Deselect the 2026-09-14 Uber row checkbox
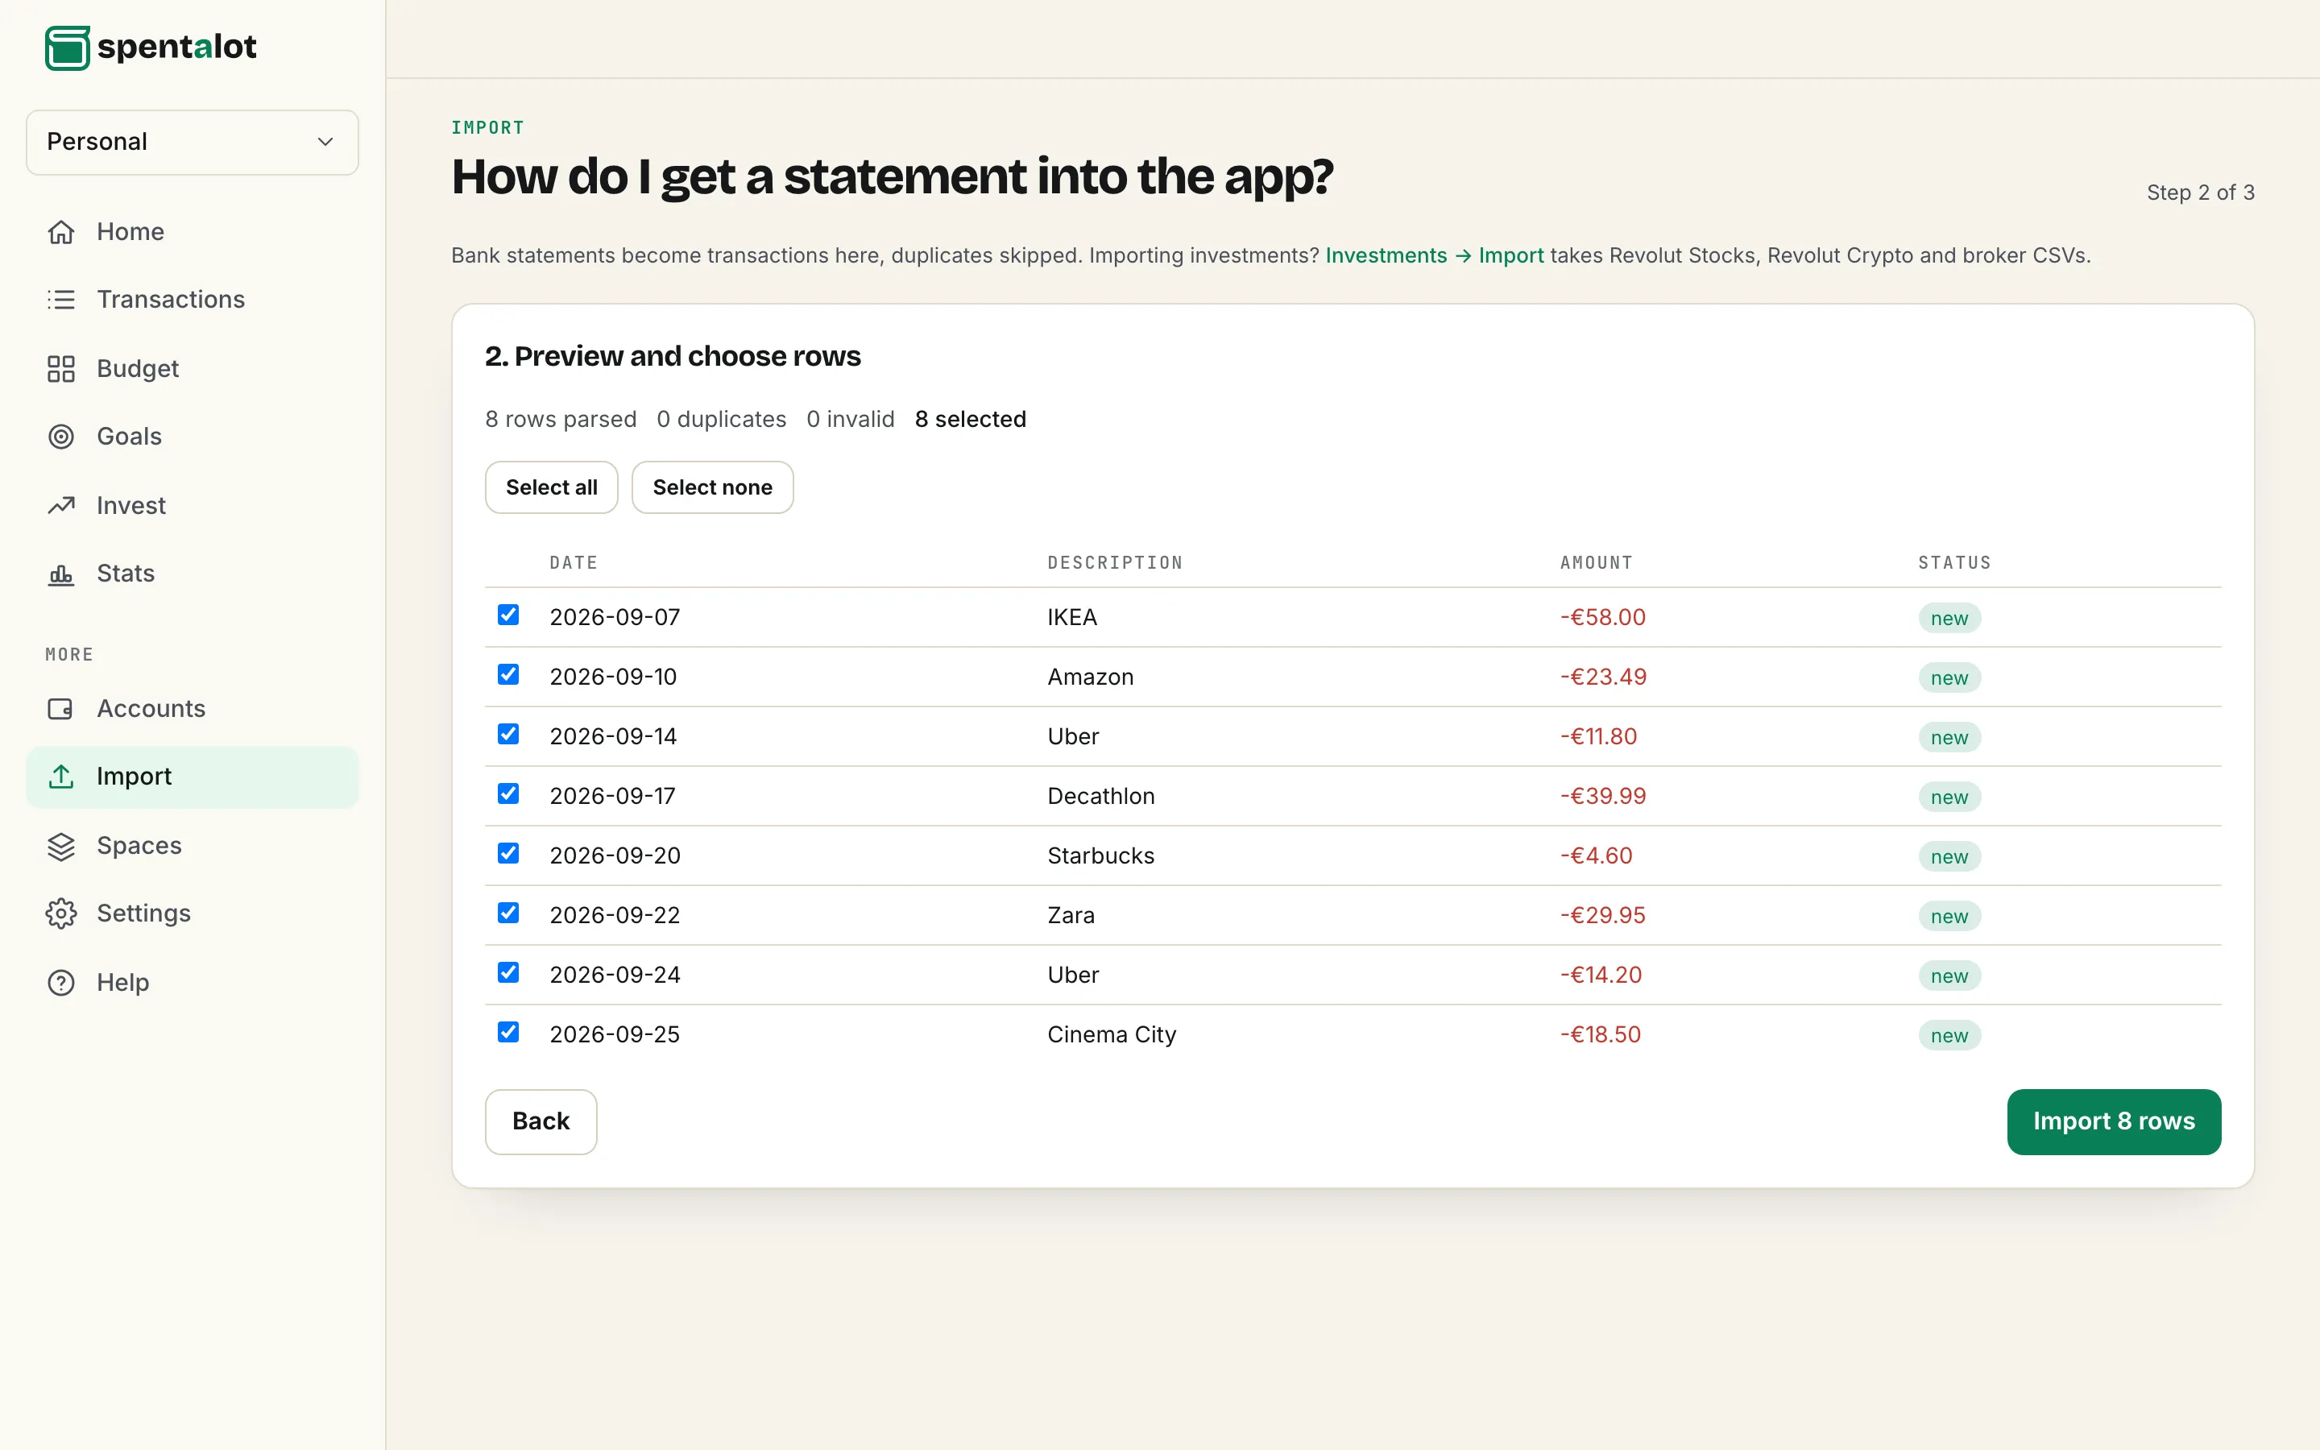 (x=508, y=734)
